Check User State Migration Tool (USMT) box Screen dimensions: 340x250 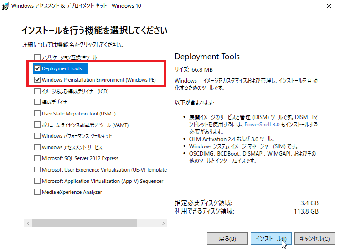[37, 114]
